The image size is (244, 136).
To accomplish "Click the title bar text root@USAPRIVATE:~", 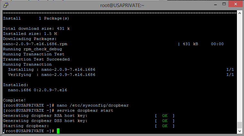I will pos(122,5).
